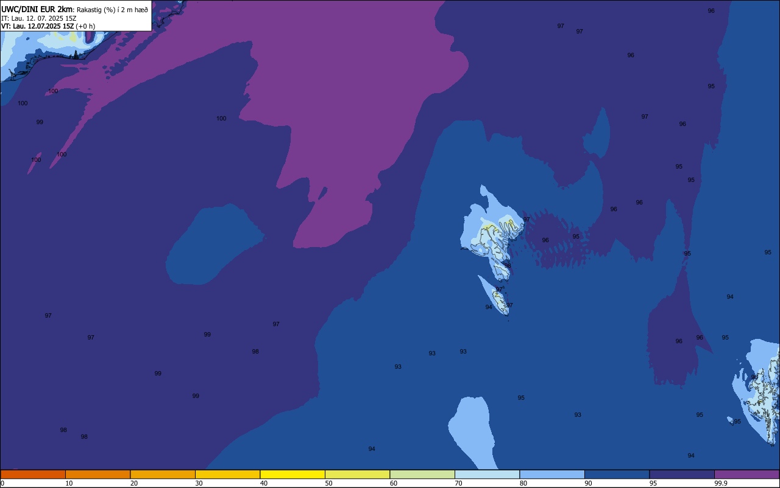The width and height of the screenshot is (780, 488).
Task: Select the 'Rakastig (%) í 2 m hæð' label
Action: click(112, 10)
